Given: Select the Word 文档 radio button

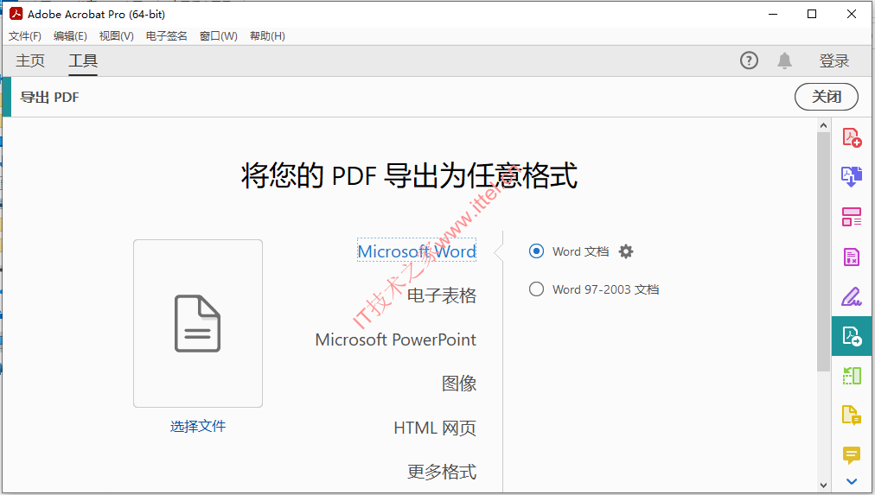Looking at the screenshot, I should coord(536,251).
